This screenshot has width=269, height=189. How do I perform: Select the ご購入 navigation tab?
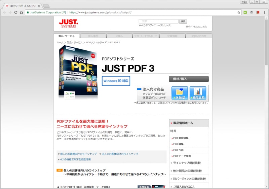(119, 36)
